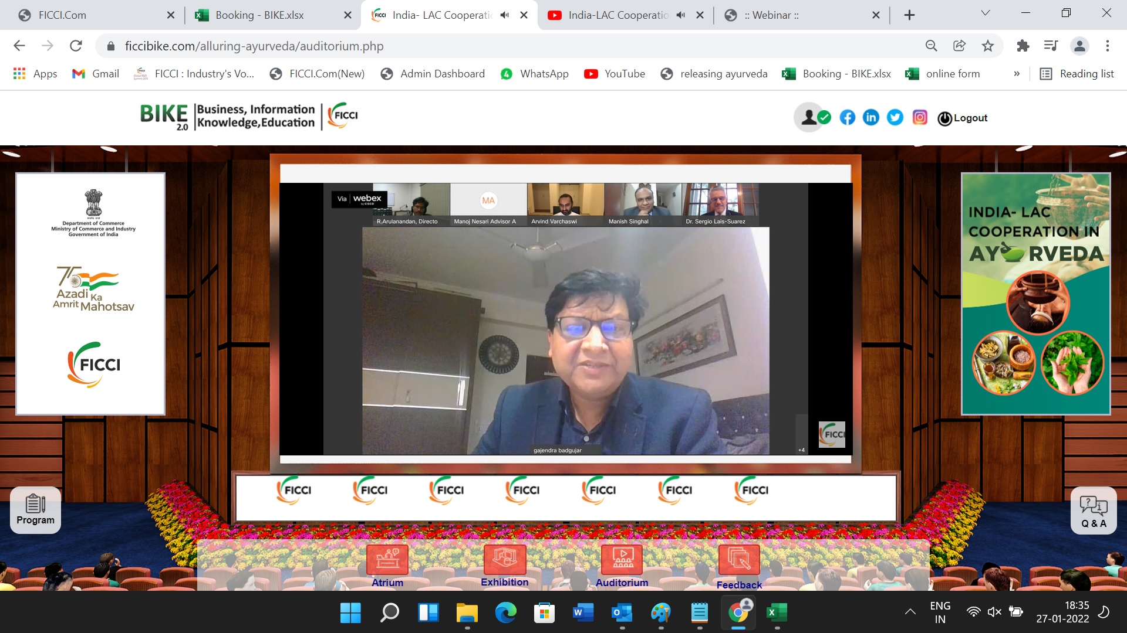Open the FICCI.Com(New) bookmark

317,74
